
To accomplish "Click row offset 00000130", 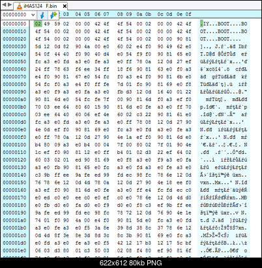I will click(x=14, y=168).
